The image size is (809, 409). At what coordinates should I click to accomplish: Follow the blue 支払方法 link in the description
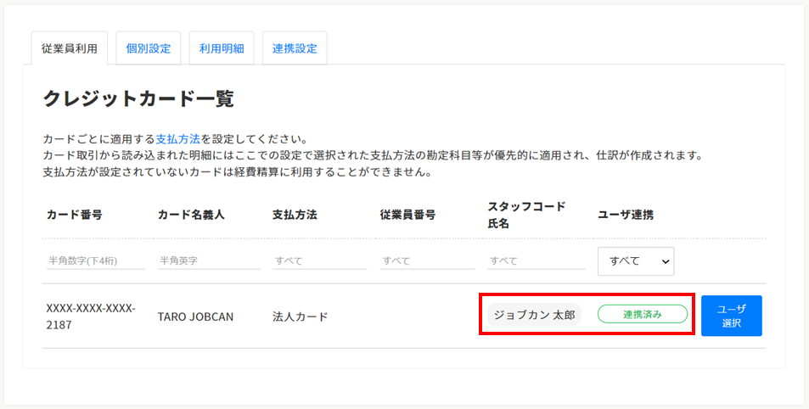tap(178, 138)
